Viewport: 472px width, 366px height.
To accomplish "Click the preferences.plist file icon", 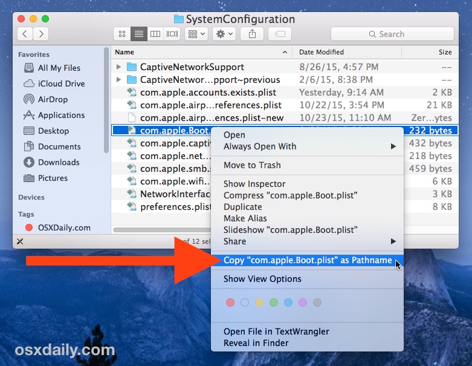I will coord(132,206).
